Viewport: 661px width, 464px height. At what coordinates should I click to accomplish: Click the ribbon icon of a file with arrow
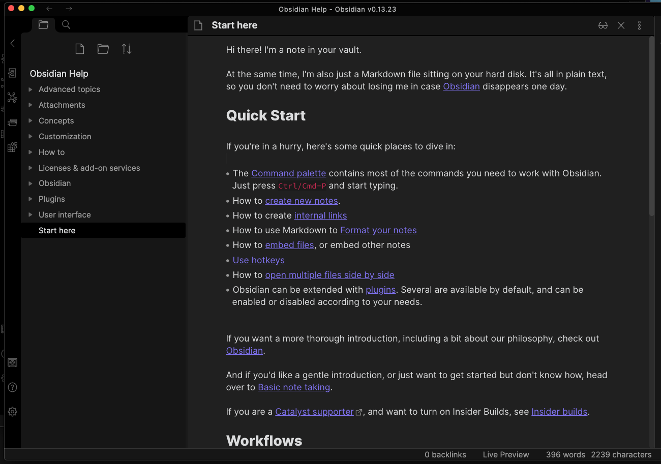click(x=13, y=73)
